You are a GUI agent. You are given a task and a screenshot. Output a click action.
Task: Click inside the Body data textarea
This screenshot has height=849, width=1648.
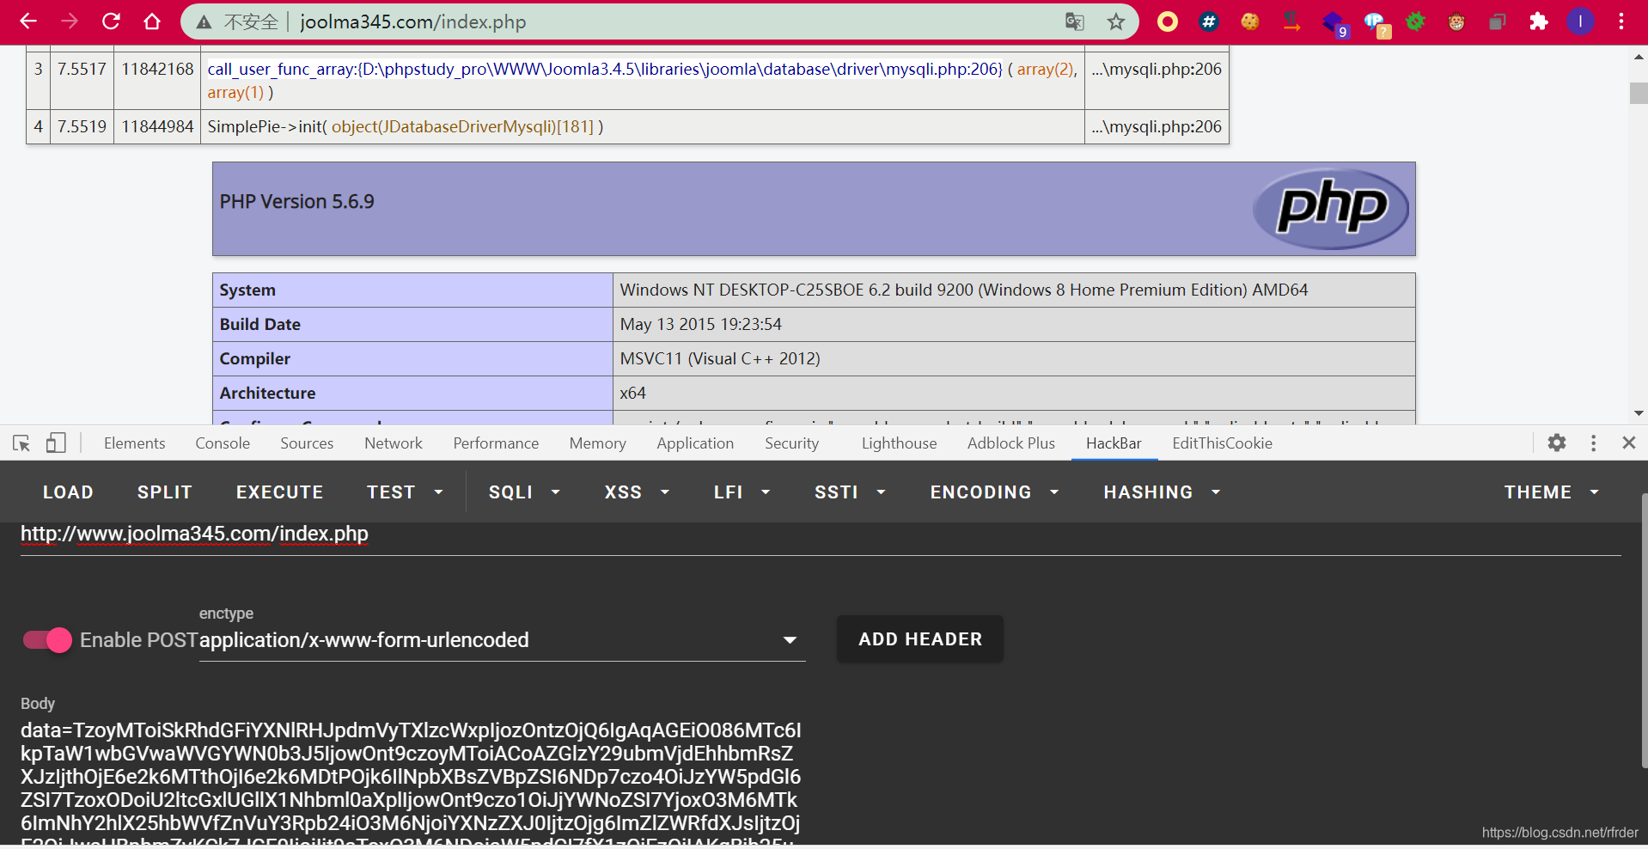click(x=411, y=784)
